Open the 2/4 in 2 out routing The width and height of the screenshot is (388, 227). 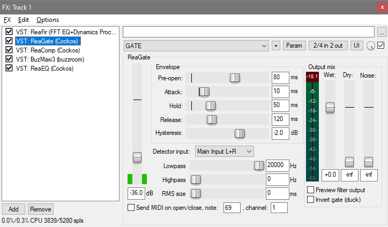tap(328, 46)
